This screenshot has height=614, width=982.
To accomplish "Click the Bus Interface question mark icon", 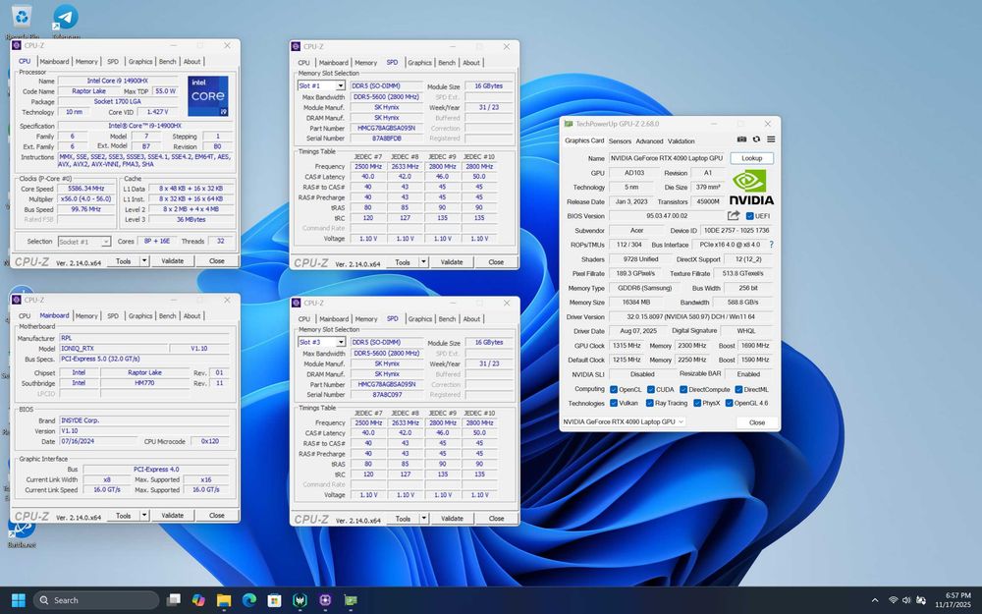I will tap(771, 245).
